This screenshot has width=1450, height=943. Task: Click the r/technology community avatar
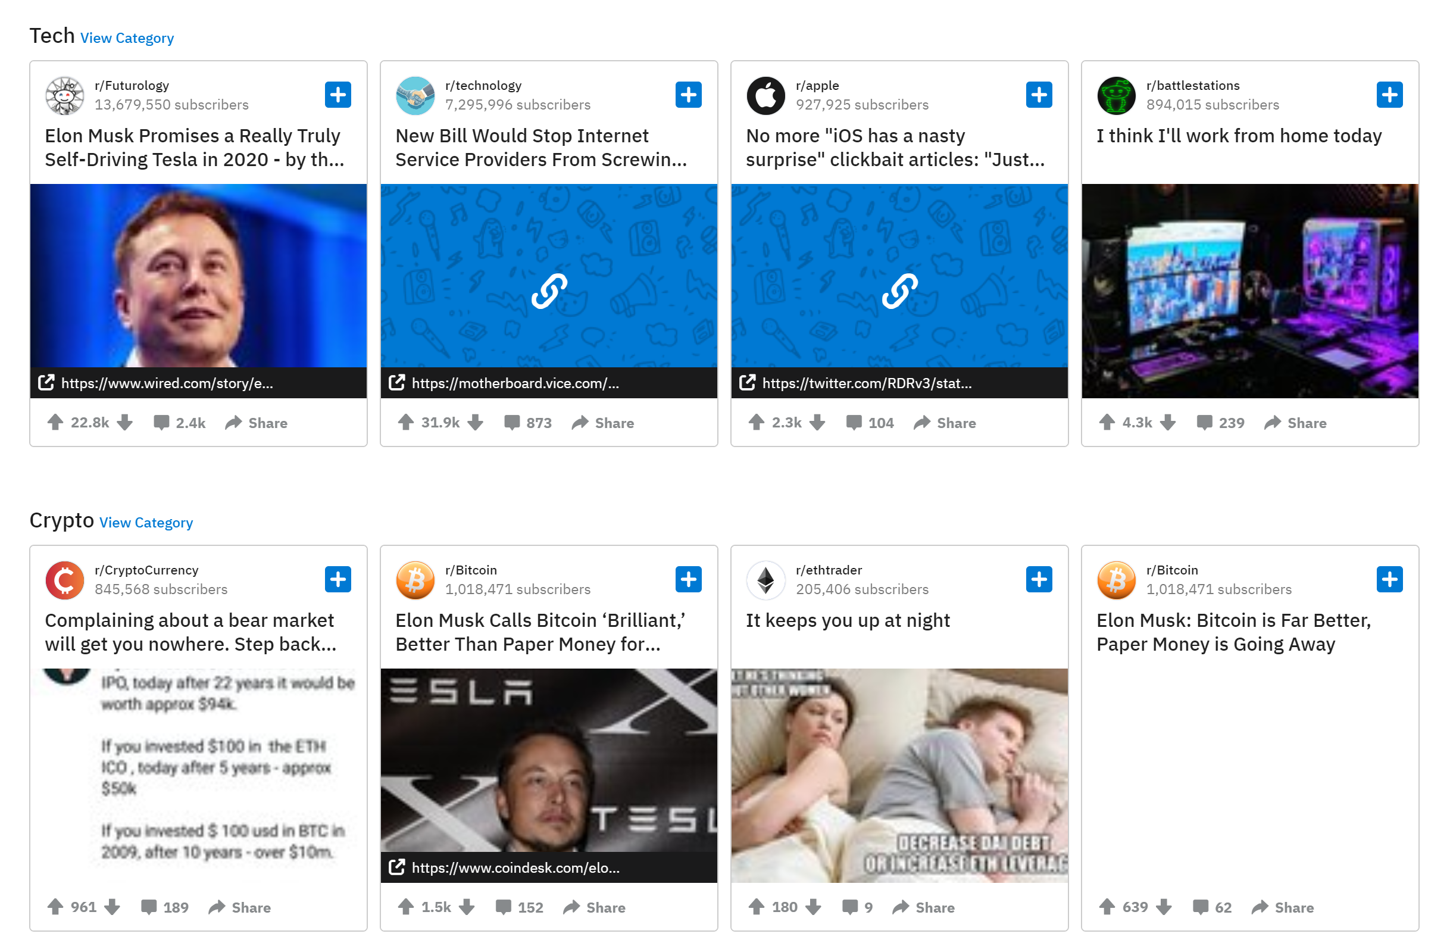click(x=415, y=95)
